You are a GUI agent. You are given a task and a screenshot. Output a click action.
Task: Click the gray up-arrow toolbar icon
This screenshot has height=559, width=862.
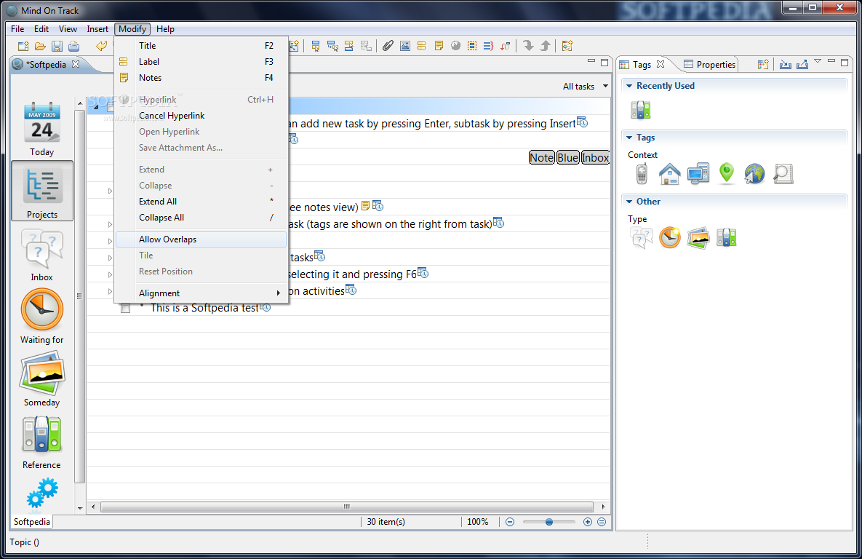tap(545, 46)
